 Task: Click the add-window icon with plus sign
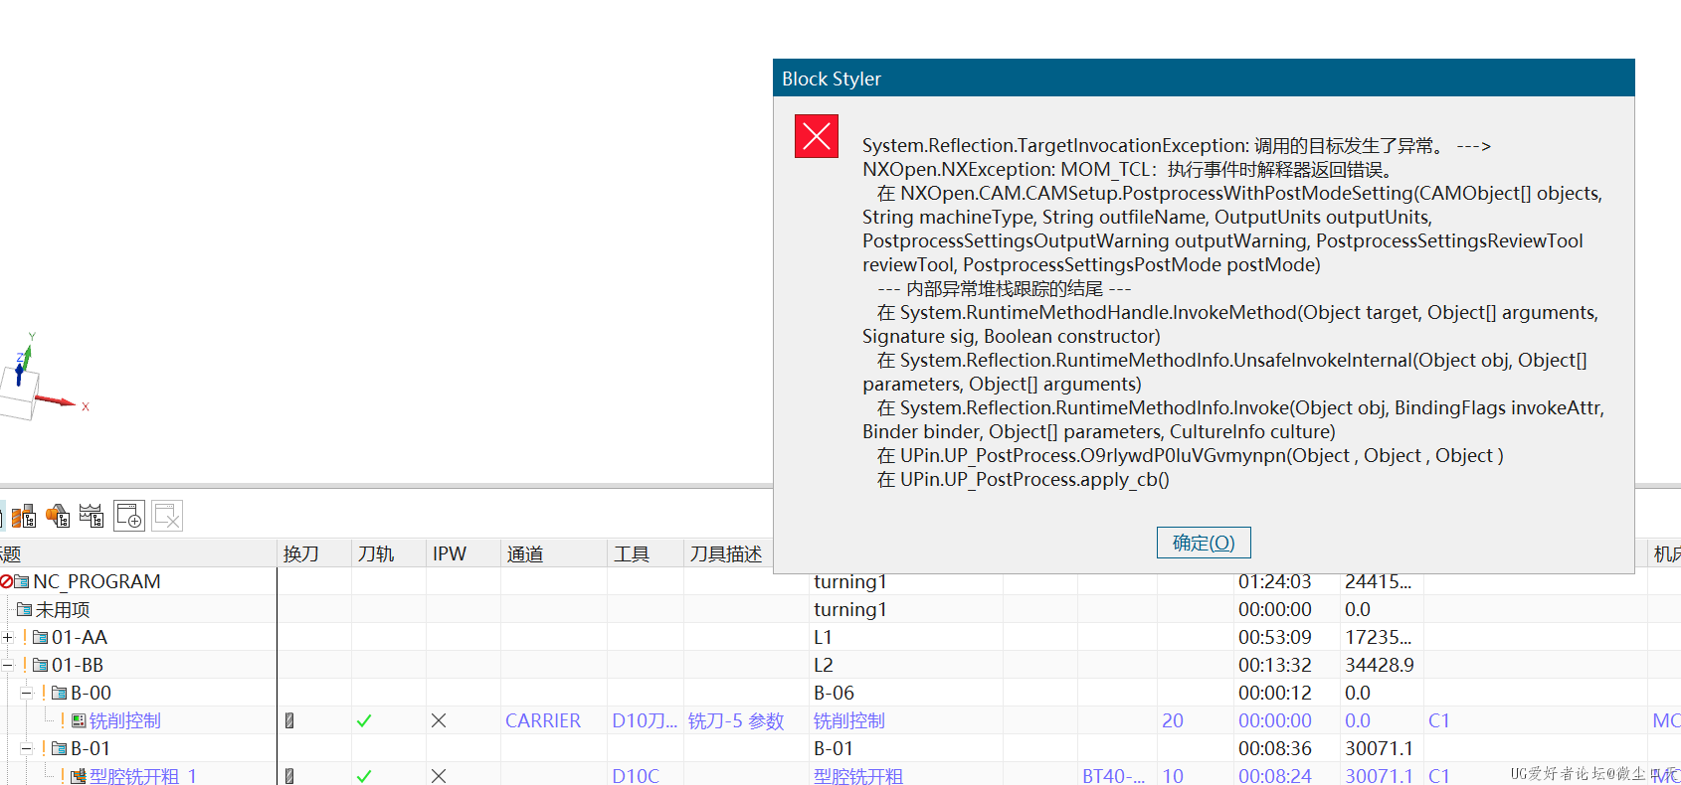click(x=129, y=516)
